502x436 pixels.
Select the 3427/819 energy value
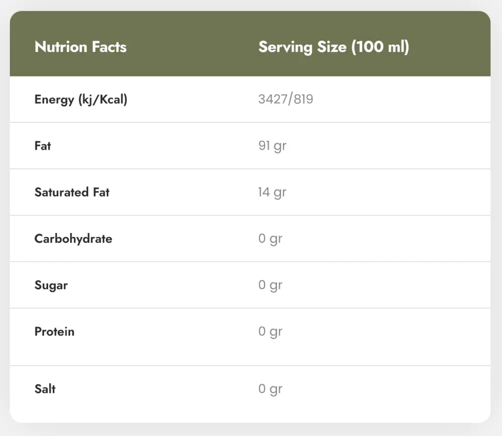tap(286, 100)
